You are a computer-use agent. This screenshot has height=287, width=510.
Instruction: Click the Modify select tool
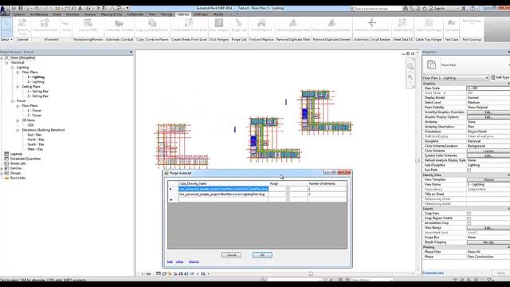click(6, 26)
